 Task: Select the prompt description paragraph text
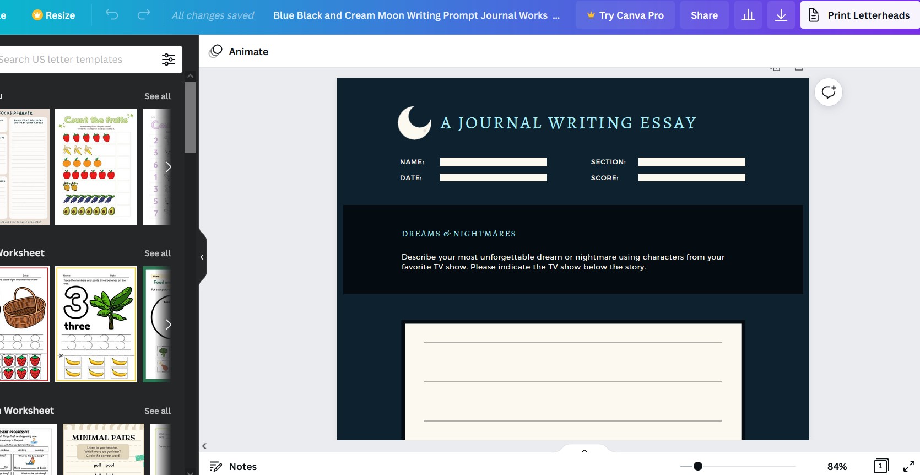(x=563, y=262)
